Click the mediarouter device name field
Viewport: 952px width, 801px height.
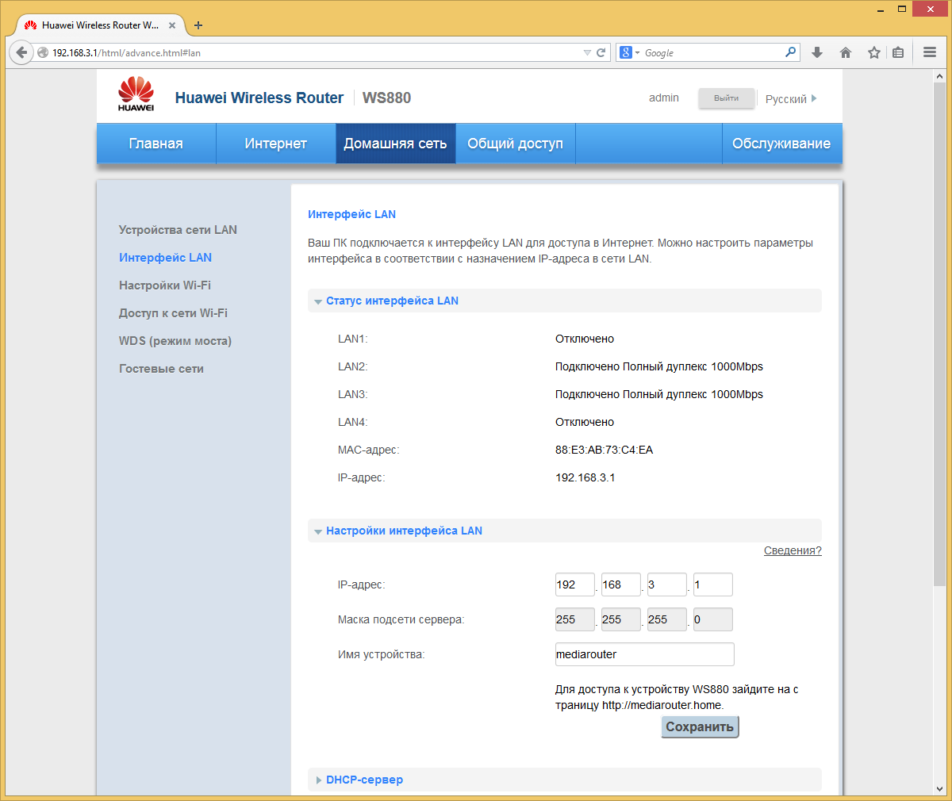tap(645, 654)
